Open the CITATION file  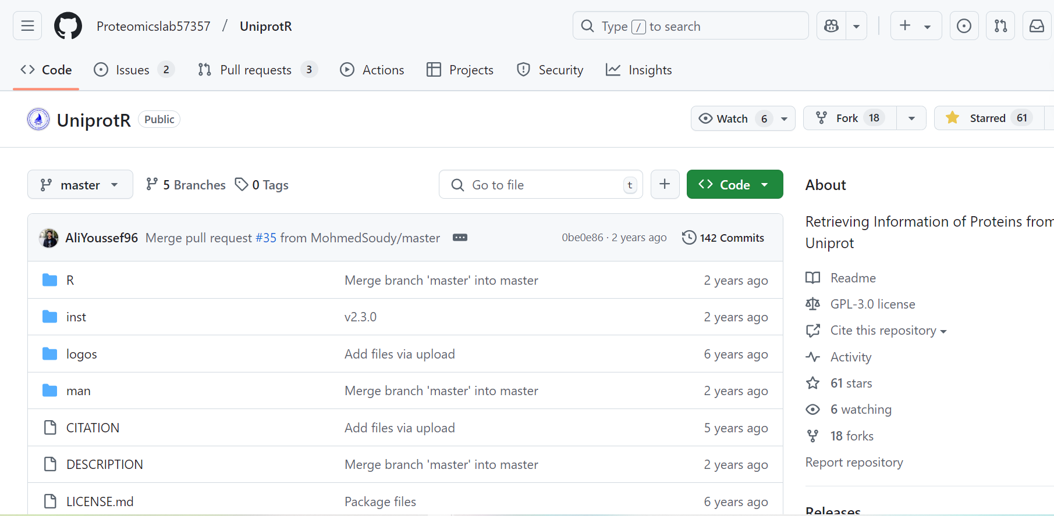(x=93, y=428)
